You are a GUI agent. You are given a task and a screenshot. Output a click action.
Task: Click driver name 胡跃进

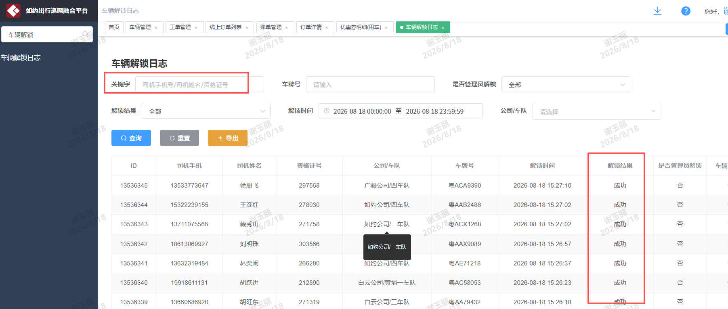click(x=249, y=283)
